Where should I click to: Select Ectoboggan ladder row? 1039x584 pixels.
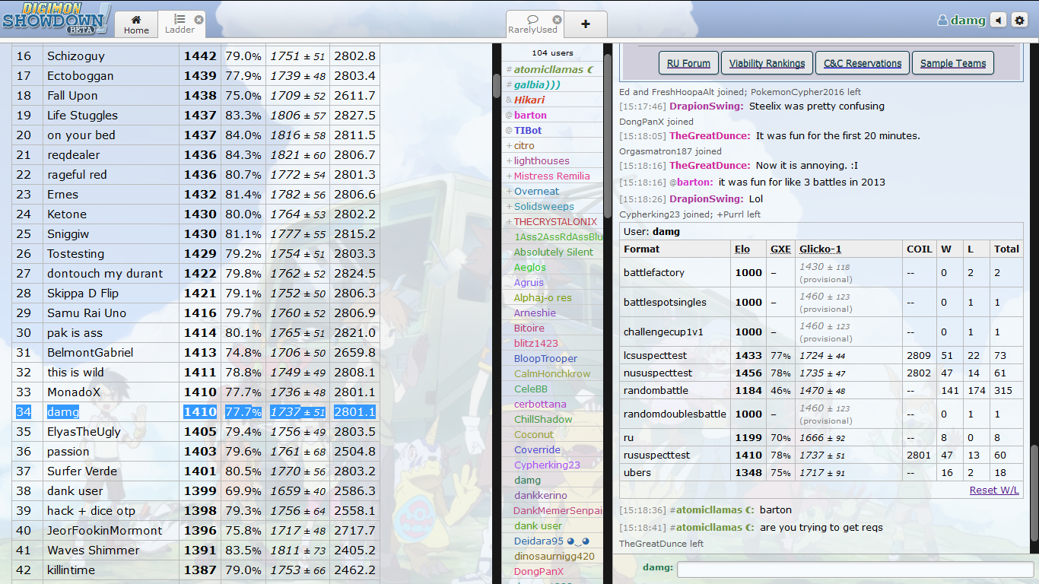pyautogui.click(x=195, y=76)
